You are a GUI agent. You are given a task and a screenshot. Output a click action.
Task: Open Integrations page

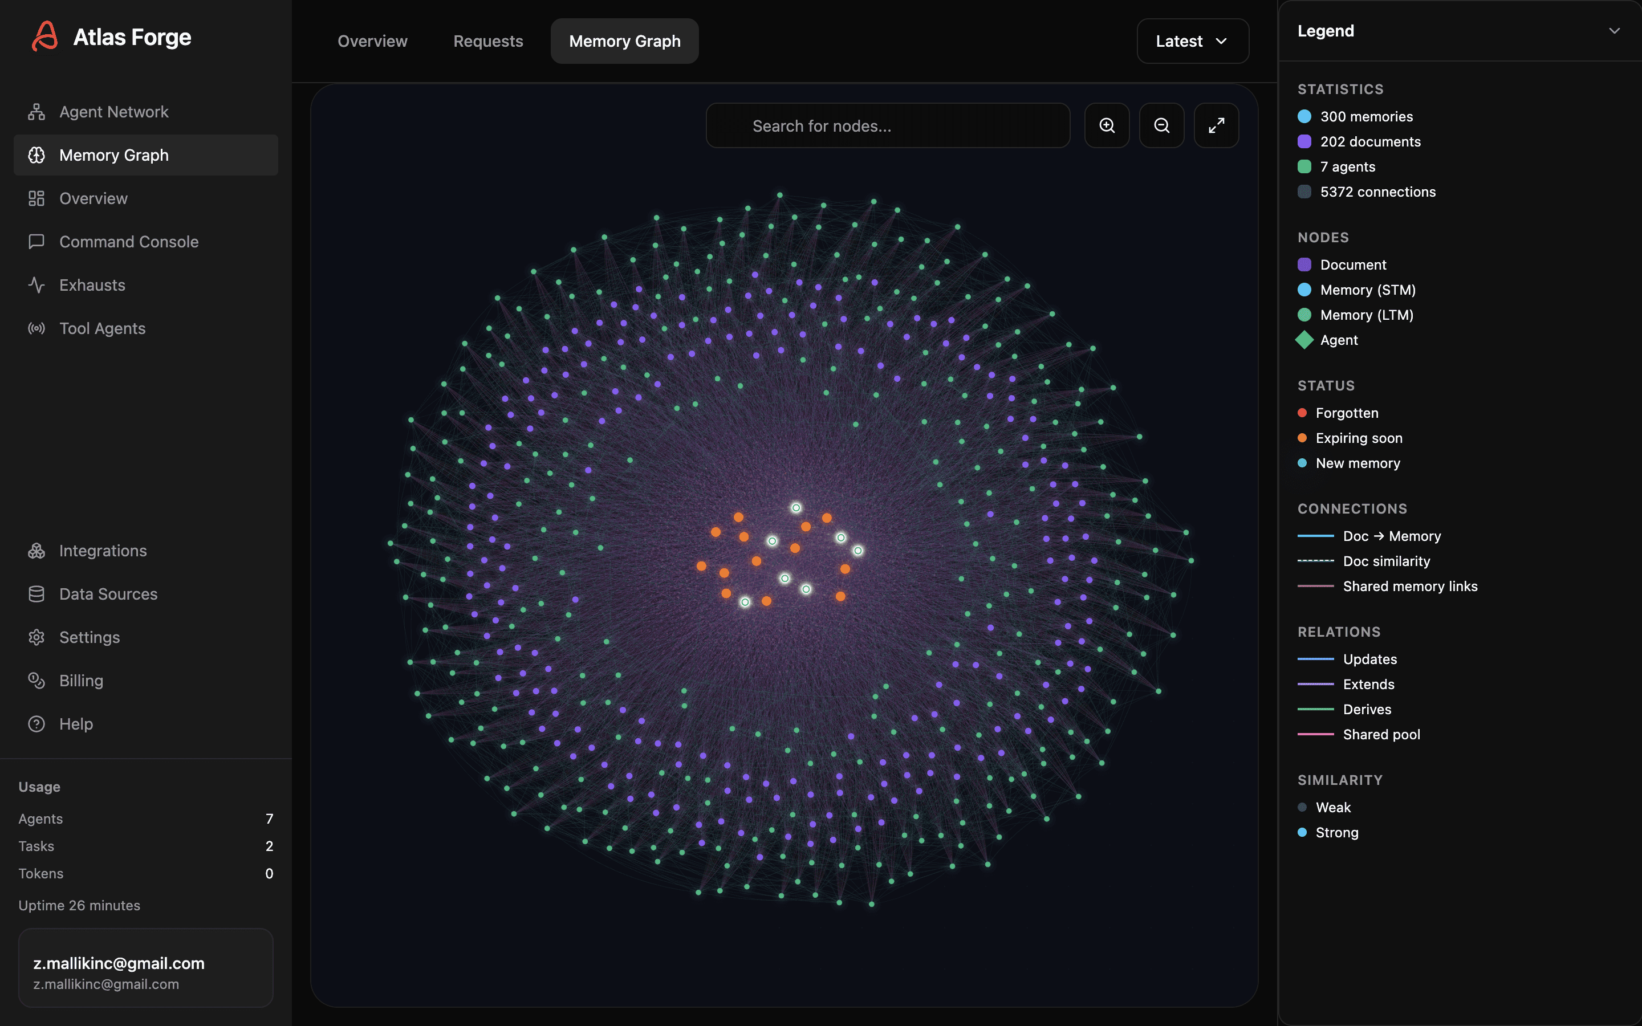pos(103,551)
